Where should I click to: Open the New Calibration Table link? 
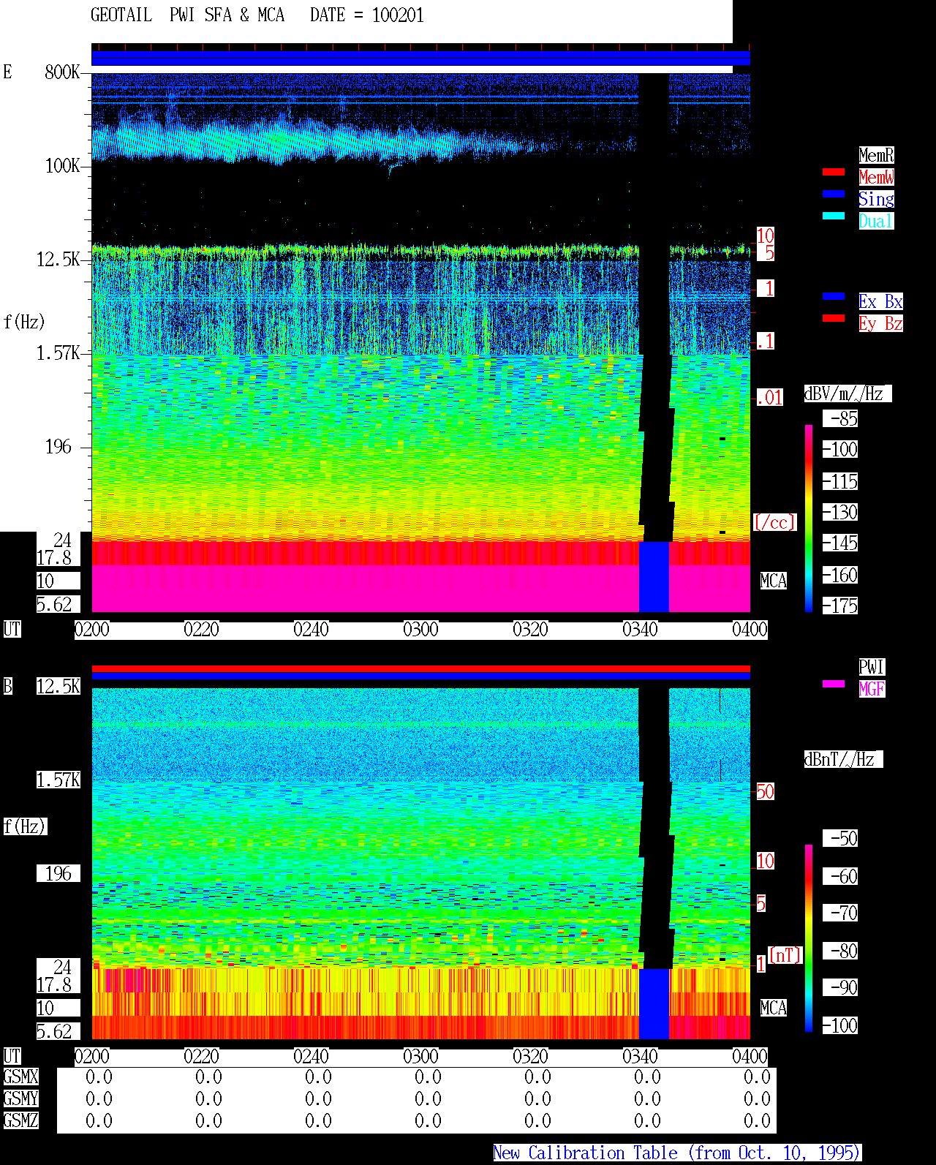pos(677,1153)
